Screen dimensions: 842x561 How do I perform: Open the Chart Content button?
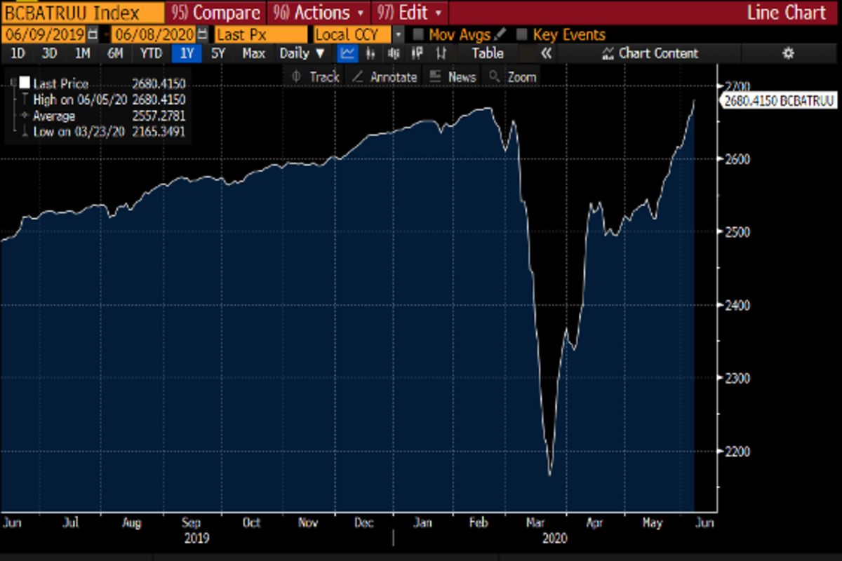[649, 53]
